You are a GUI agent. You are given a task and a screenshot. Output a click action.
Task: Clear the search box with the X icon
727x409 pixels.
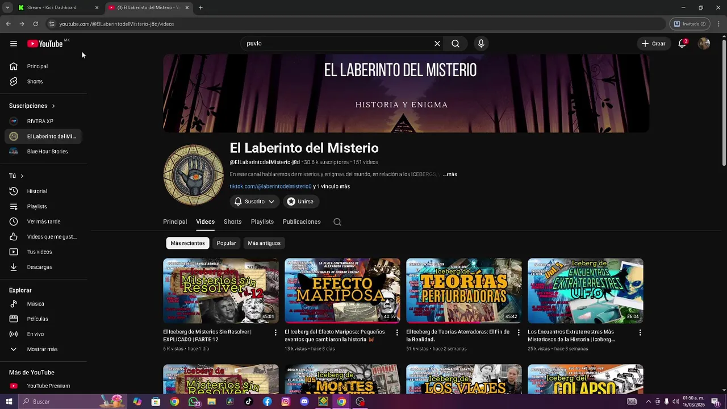[437, 44]
